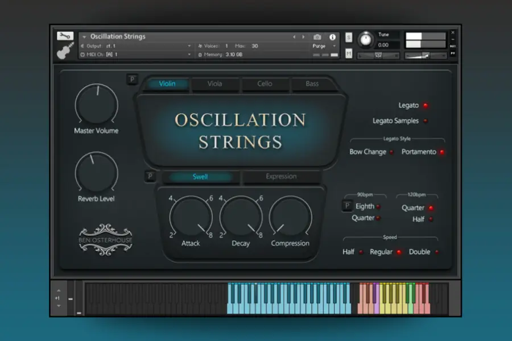Click the P button beside Violin tab
The height and width of the screenshot is (341, 512).
click(x=132, y=79)
